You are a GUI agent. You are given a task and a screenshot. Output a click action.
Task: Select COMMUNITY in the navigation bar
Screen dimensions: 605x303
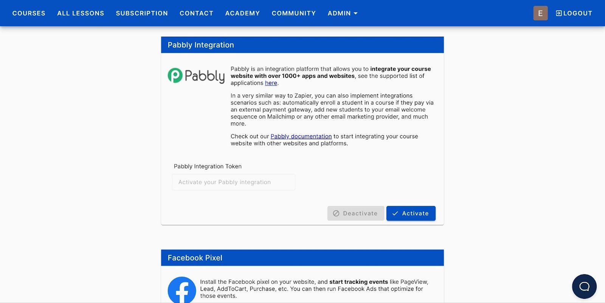(293, 13)
